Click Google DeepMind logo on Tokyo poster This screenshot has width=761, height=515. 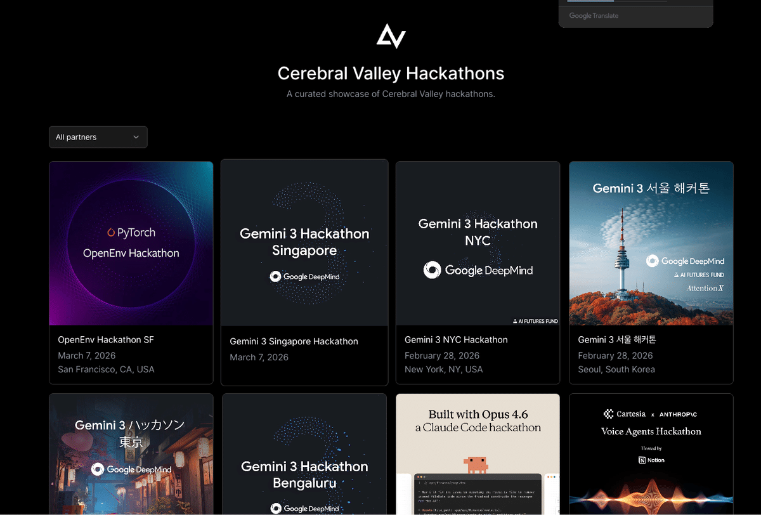[131, 469]
